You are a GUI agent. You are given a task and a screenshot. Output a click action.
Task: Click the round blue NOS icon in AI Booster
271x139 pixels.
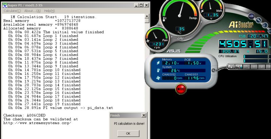tap(251, 16)
